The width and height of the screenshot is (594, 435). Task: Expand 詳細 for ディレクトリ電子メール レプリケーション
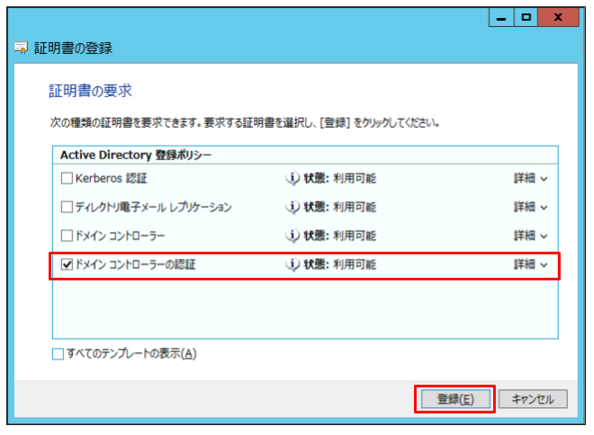click(530, 207)
